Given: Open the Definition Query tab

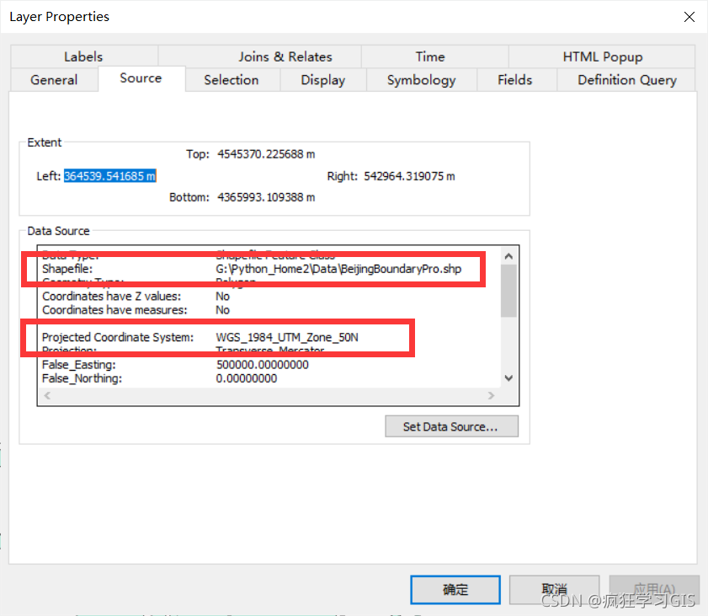Looking at the screenshot, I should tap(626, 80).
